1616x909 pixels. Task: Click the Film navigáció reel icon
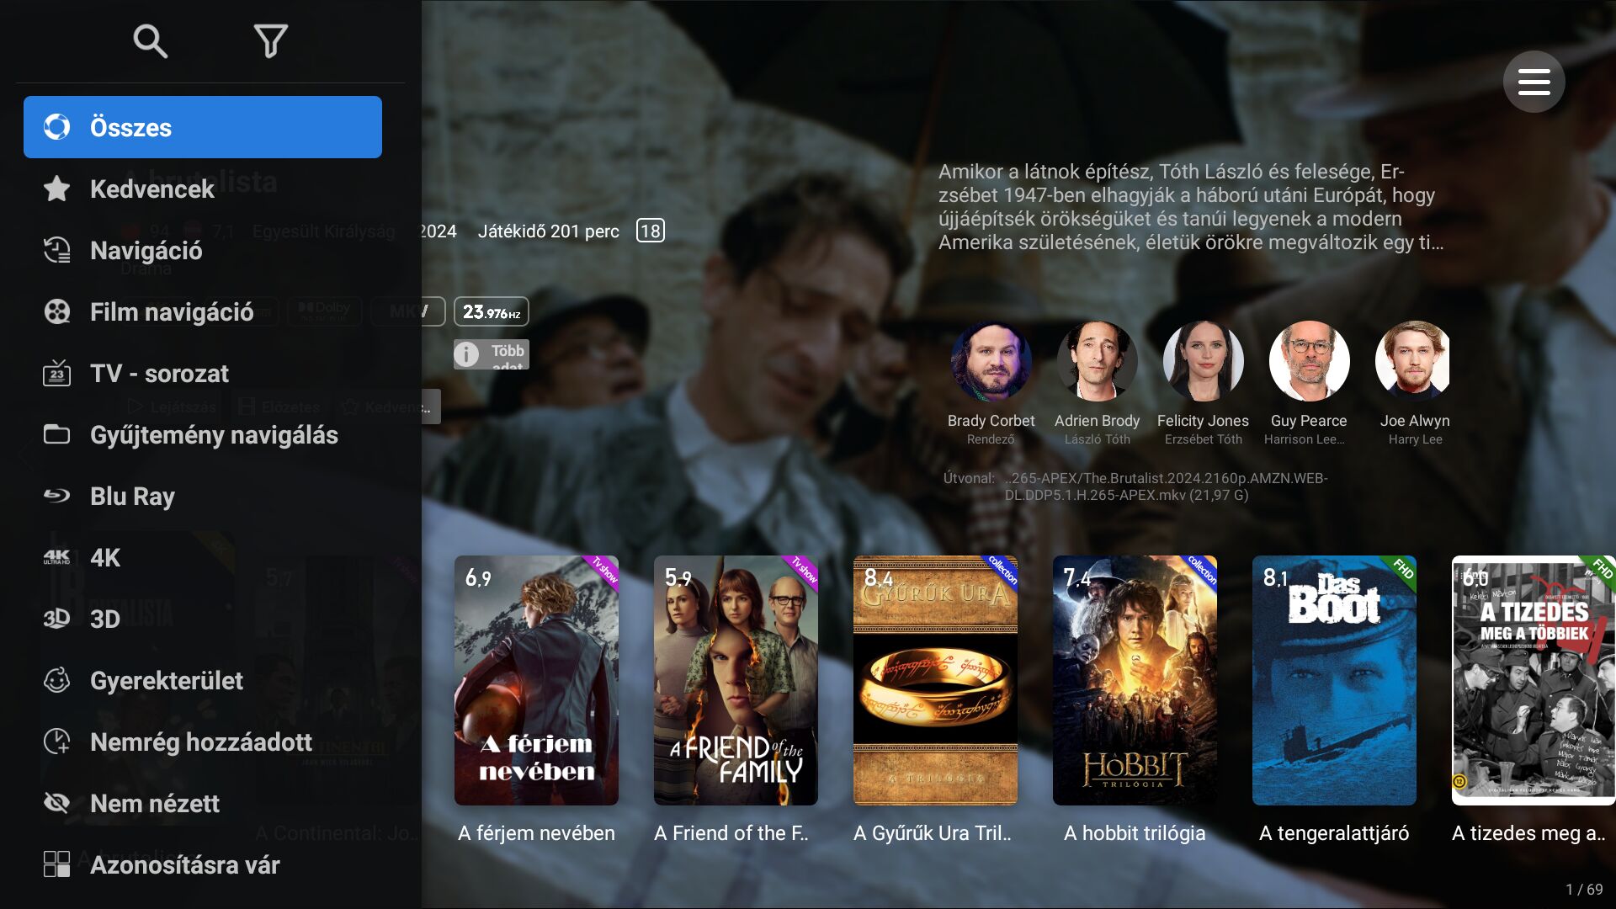tap(56, 311)
